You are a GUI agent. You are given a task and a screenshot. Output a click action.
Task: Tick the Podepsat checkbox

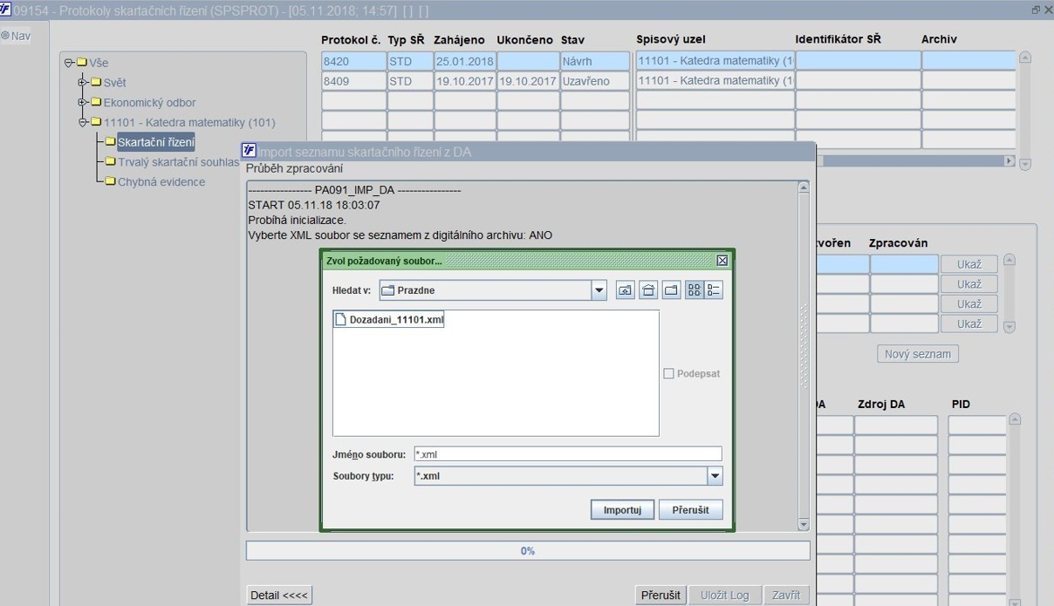coord(668,373)
